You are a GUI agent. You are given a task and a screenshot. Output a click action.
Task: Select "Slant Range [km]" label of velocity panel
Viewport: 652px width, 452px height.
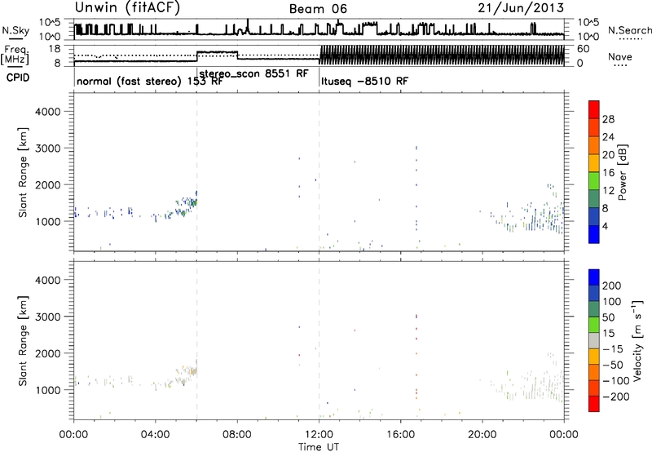tap(23, 341)
